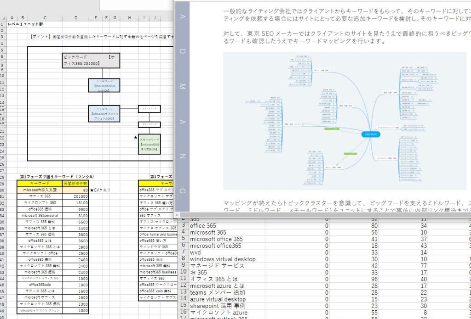Select row 49 header in left spreadsheet
The image size is (471, 319).
click(3, 311)
